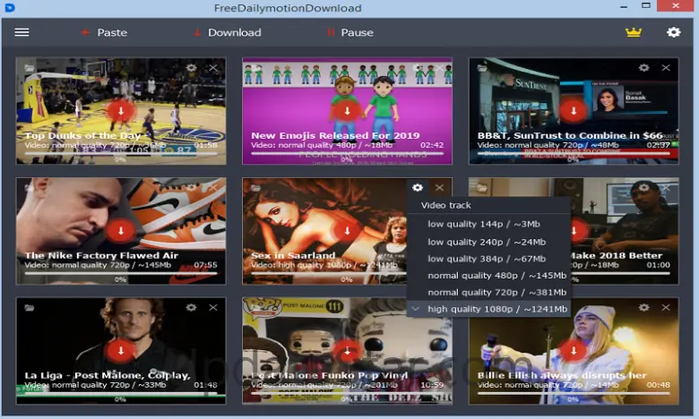The image size is (699, 419).
Task: Open settings gear on BB&T SunTrust video
Action: (643, 68)
